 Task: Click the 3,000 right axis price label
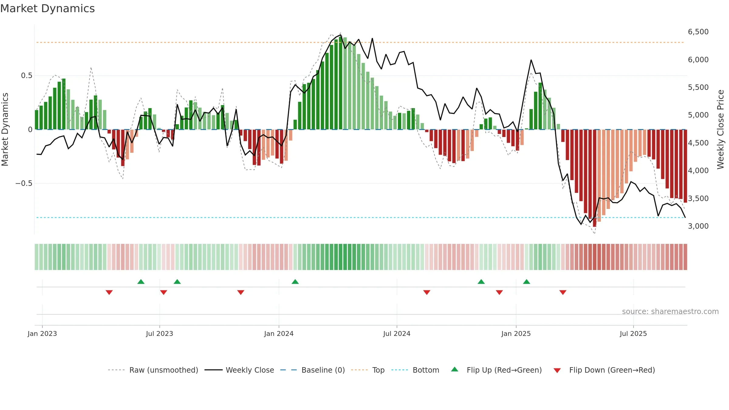tap(698, 226)
